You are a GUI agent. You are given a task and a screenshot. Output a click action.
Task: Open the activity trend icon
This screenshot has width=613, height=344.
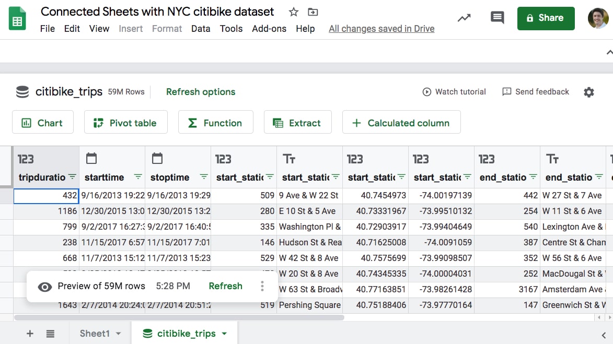coord(464,18)
